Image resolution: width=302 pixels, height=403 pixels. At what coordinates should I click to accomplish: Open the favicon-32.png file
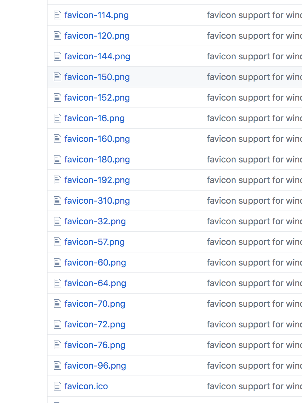click(x=95, y=221)
